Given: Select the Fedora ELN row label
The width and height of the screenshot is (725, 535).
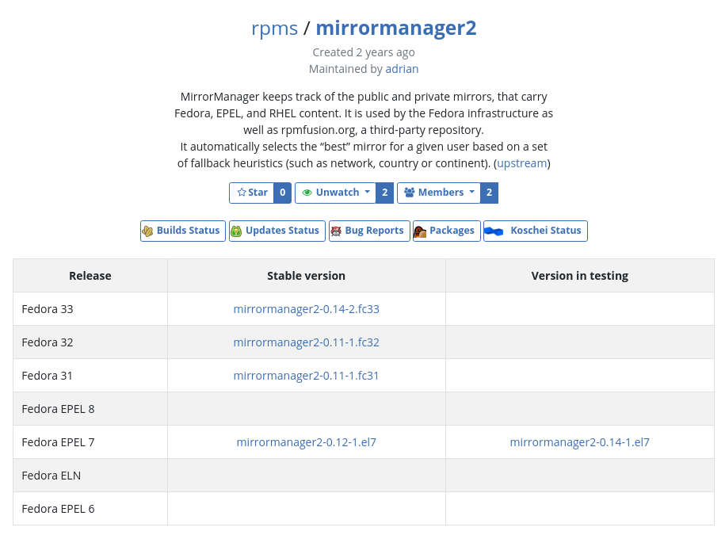Looking at the screenshot, I should [x=52, y=476].
